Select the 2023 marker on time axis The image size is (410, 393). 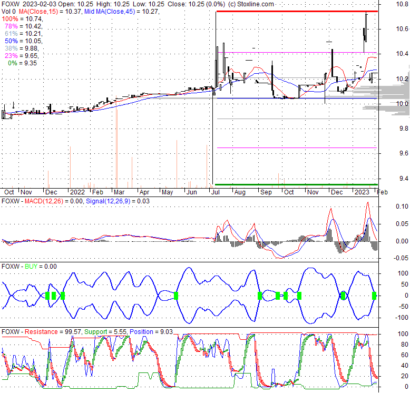362,192
